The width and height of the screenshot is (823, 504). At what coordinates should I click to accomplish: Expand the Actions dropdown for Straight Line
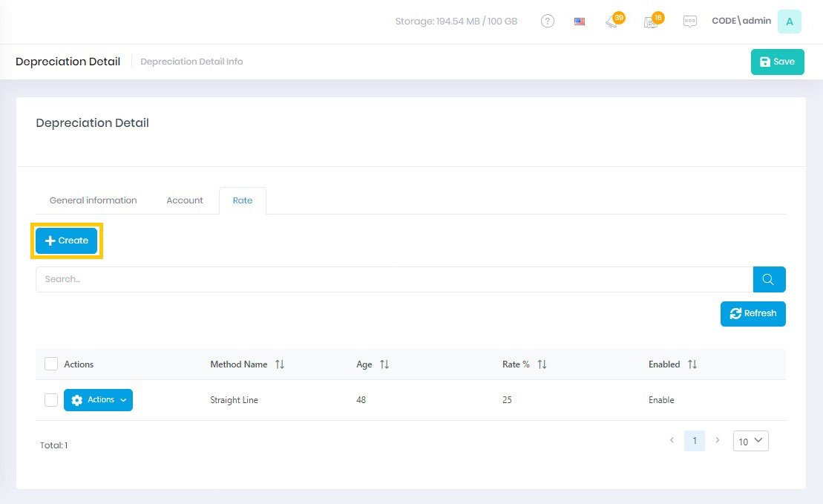click(98, 400)
